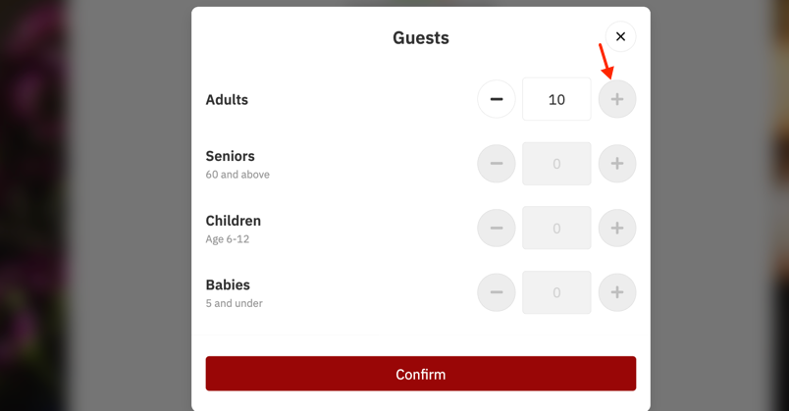Click the Adults quantity field showing 10

coord(556,99)
